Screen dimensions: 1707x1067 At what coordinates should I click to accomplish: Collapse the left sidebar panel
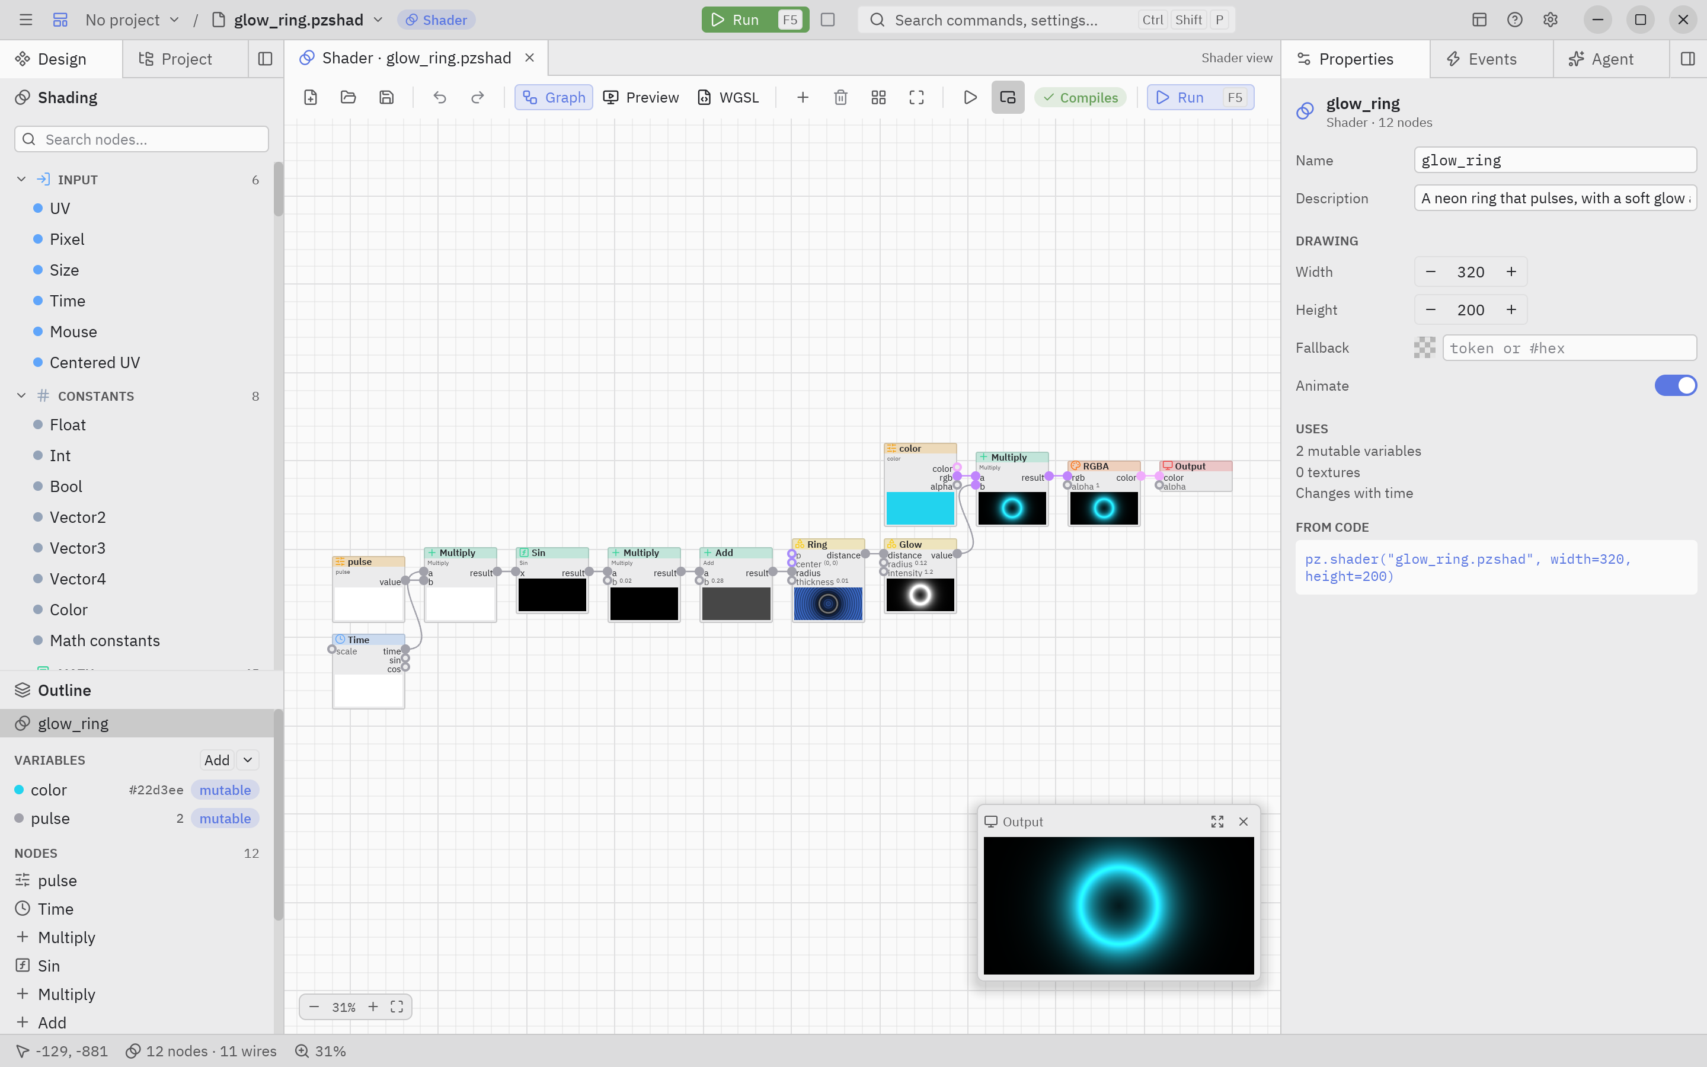coord(265,59)
